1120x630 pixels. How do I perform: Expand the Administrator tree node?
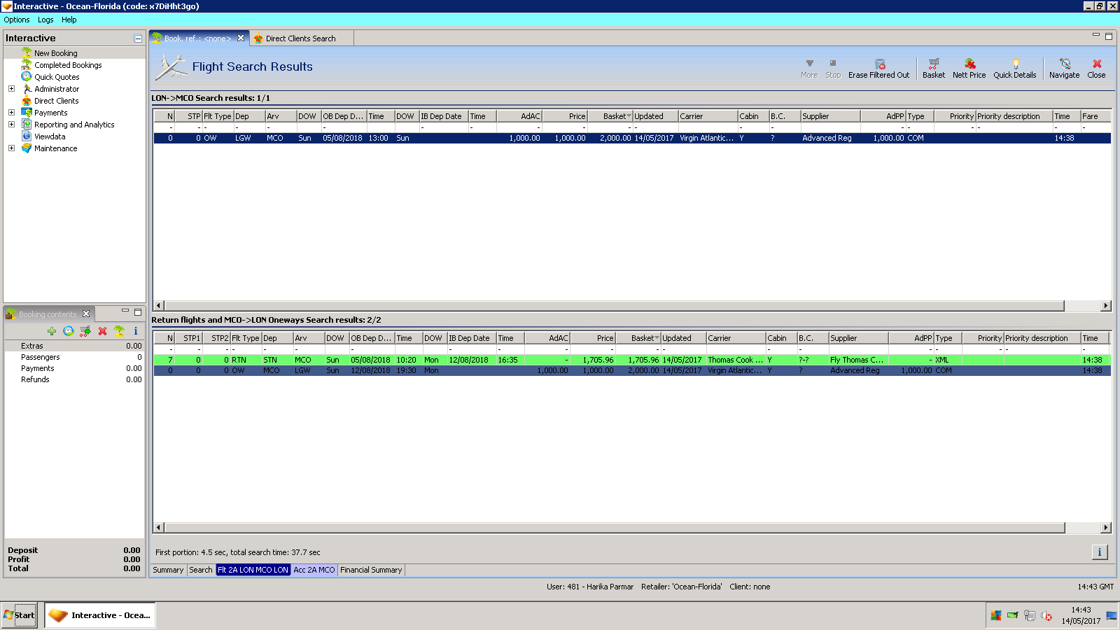[11, 89]
